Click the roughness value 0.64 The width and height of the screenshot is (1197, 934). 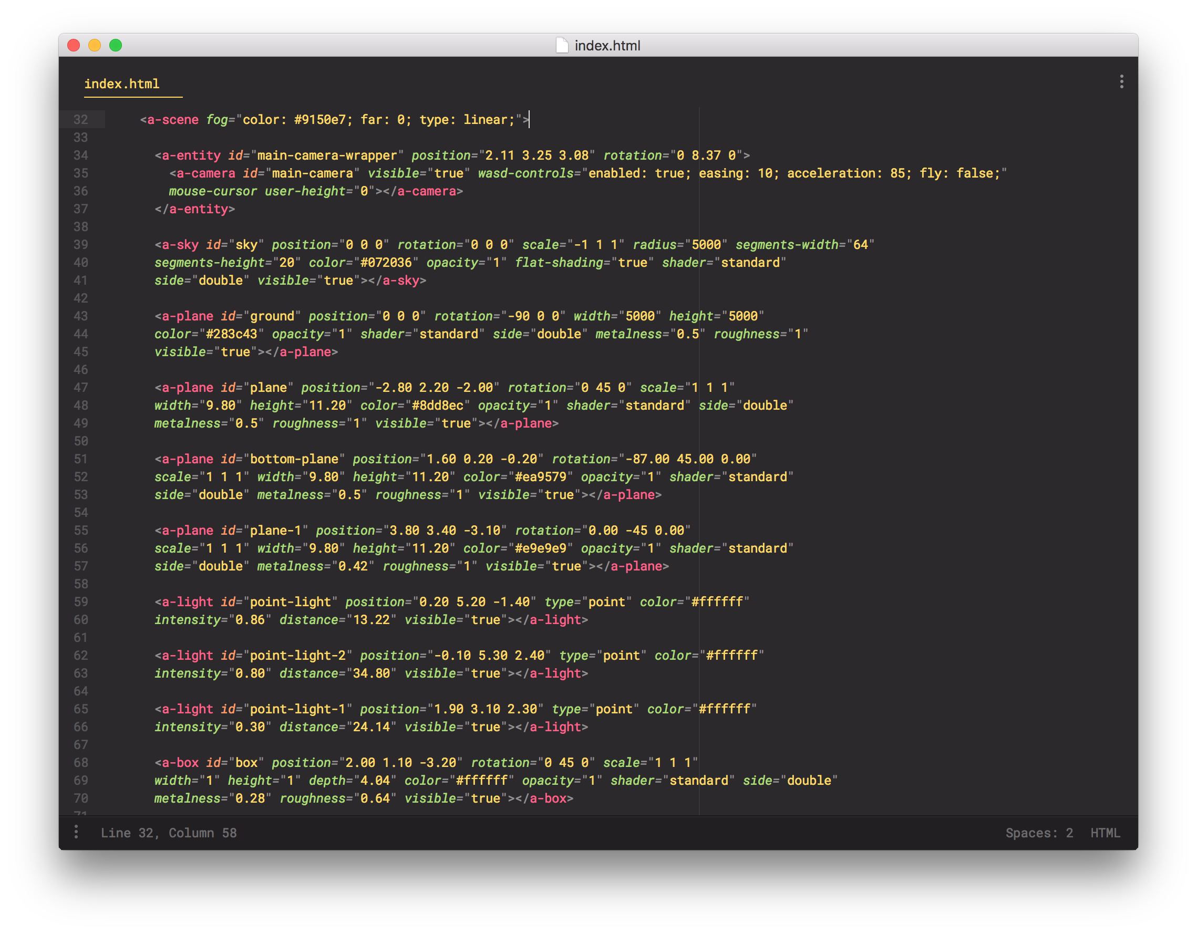(x=375, y=798)
